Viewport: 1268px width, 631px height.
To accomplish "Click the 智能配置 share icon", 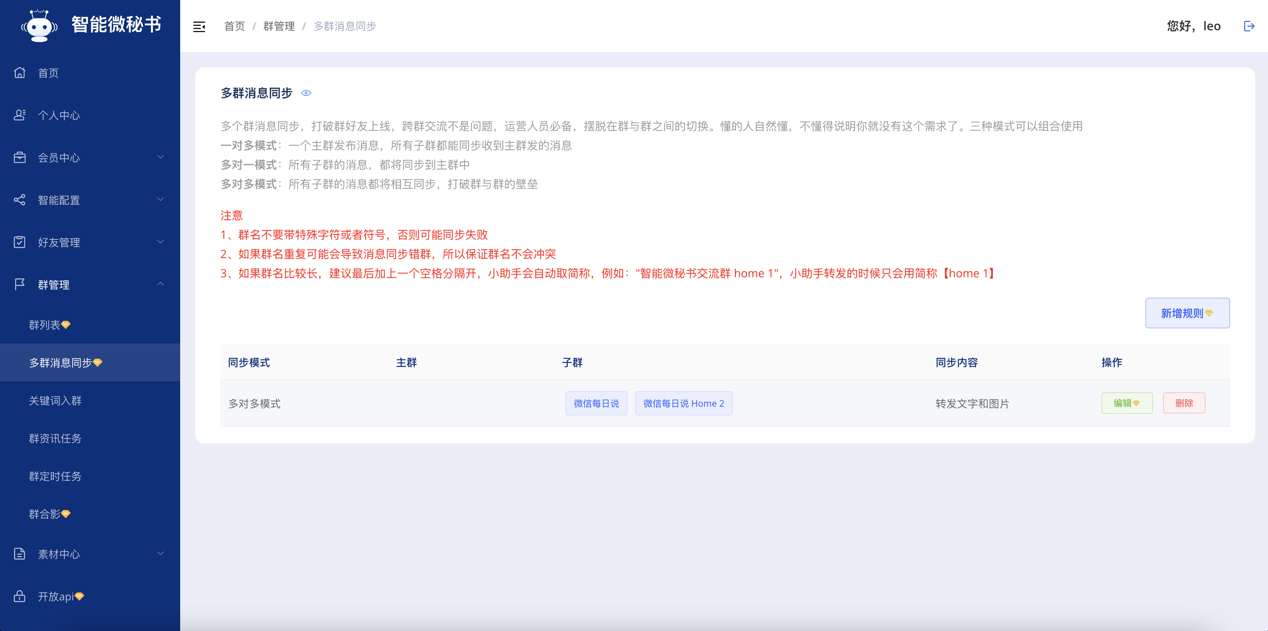I will click(x=20, y=200).
